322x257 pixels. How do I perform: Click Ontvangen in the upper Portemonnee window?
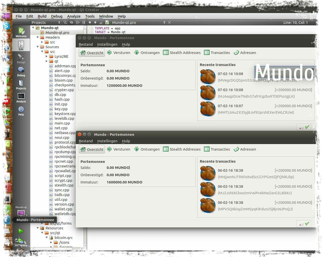pos(147,52)
